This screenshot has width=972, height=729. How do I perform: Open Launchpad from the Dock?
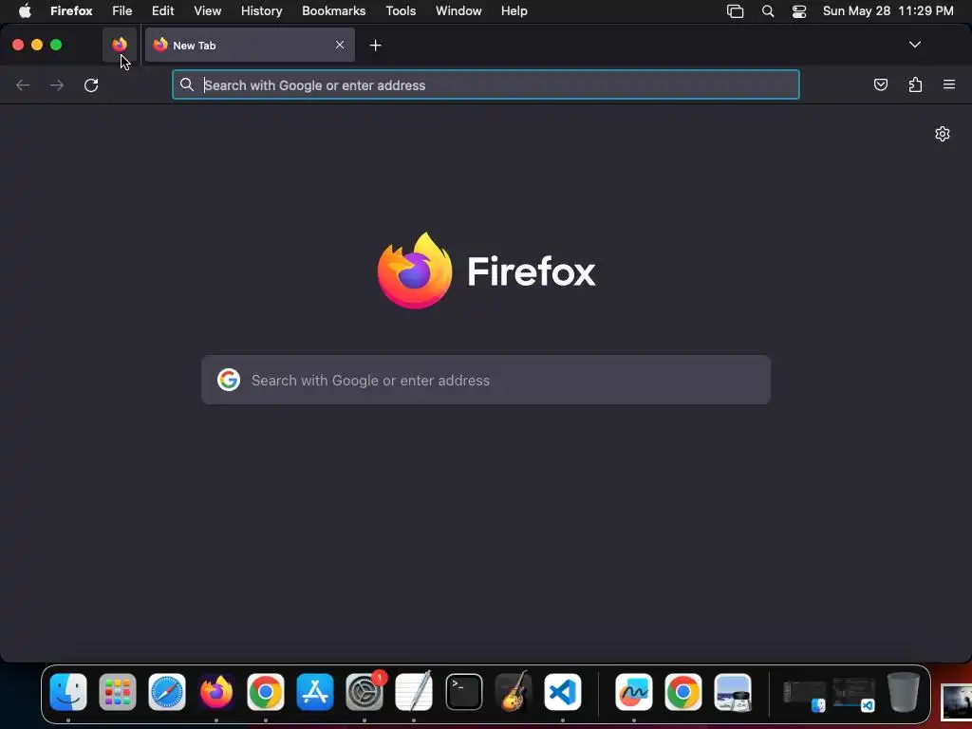click(117, 692)
